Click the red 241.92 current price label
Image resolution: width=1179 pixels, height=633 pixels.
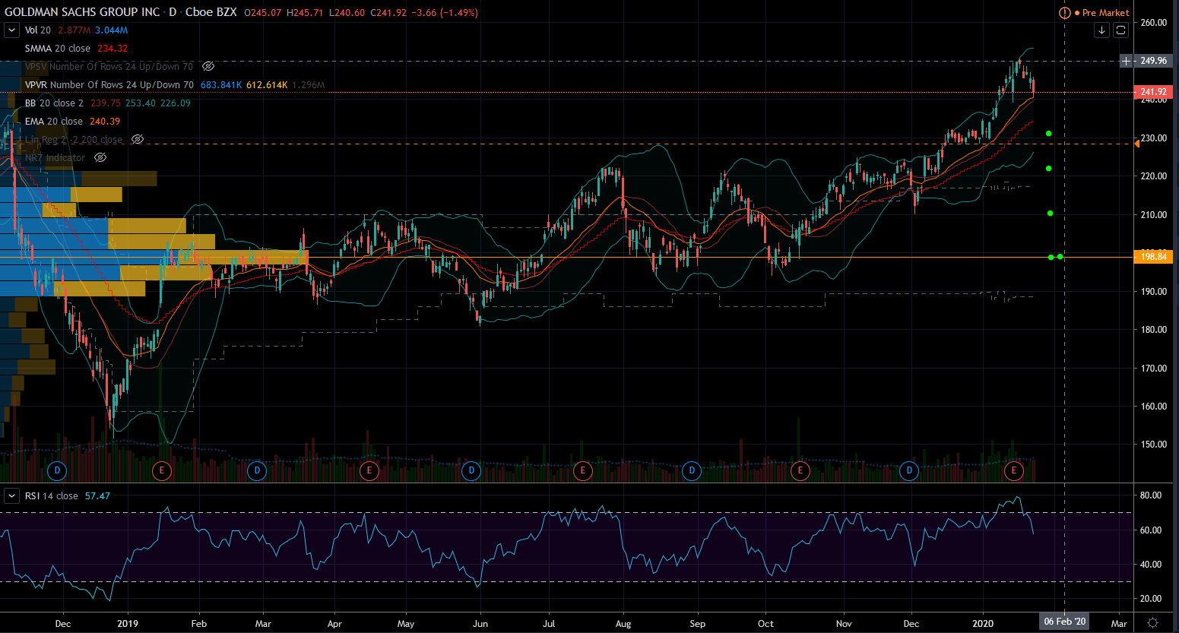point(1153,92)
